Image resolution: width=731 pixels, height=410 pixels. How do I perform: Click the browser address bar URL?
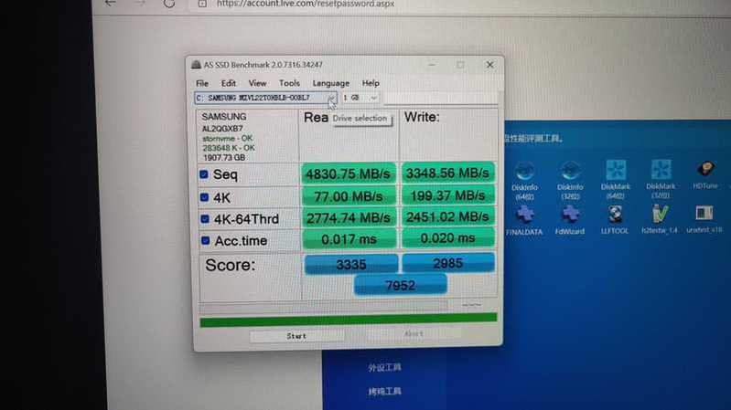pos(306,4)
